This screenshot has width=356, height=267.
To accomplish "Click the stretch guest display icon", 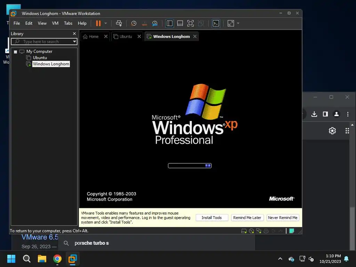I will tap(231, 23).
